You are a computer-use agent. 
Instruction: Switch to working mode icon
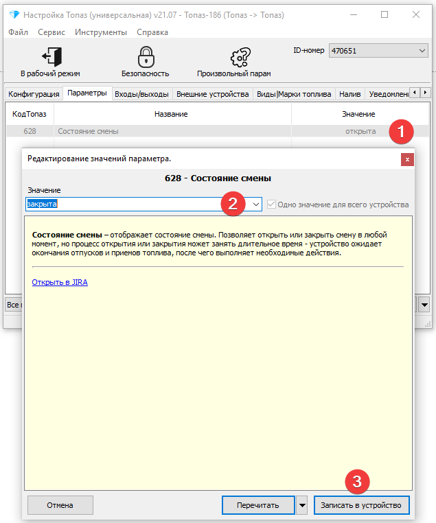[51, 57]
